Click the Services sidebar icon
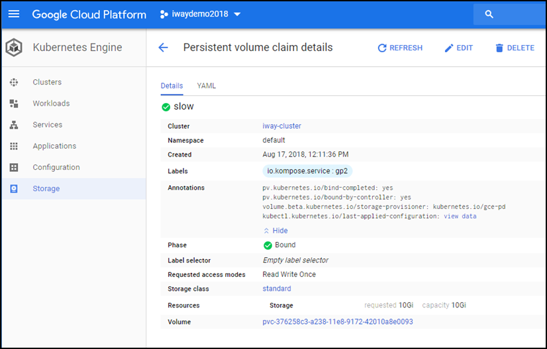Viewport: 547px width, 349px height. 14,125
